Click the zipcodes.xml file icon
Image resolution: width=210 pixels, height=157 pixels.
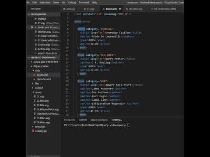(34, 79)
